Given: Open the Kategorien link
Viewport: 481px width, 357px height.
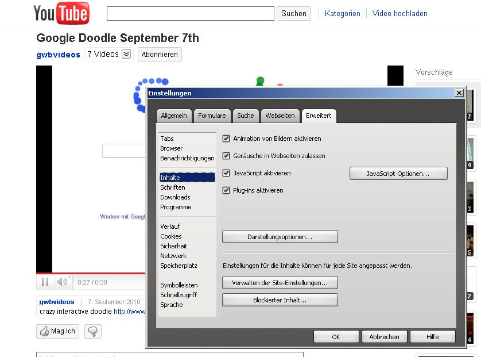Looking at the screenshot, I should (x=342, y=14).
